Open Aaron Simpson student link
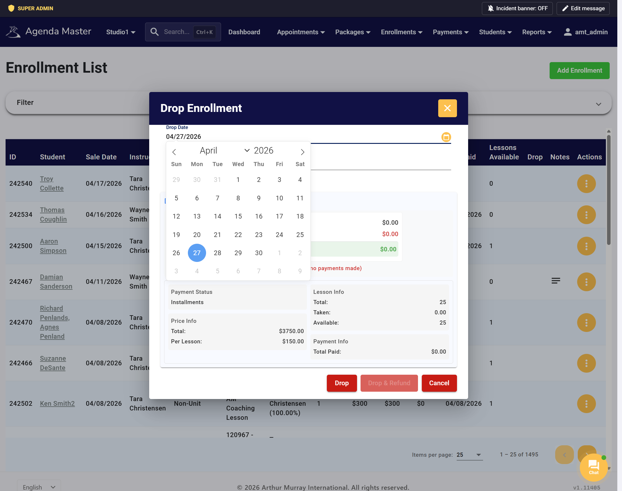The height and width of the screenshot is (491, 622). click(53, 246)
